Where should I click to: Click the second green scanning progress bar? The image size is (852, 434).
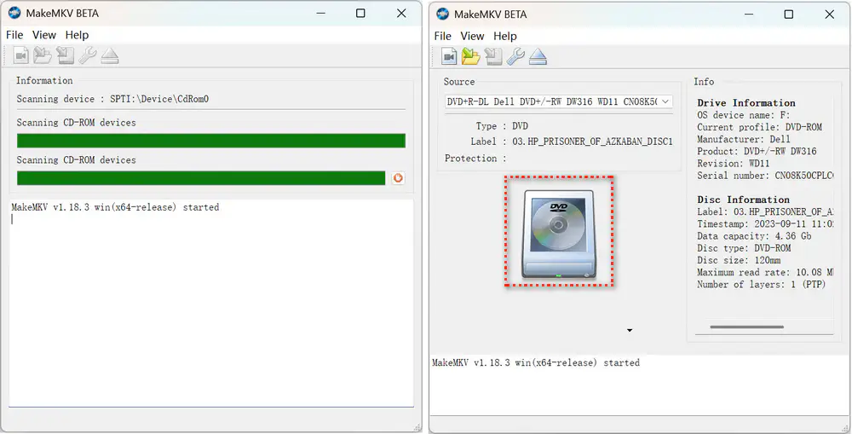201,178
